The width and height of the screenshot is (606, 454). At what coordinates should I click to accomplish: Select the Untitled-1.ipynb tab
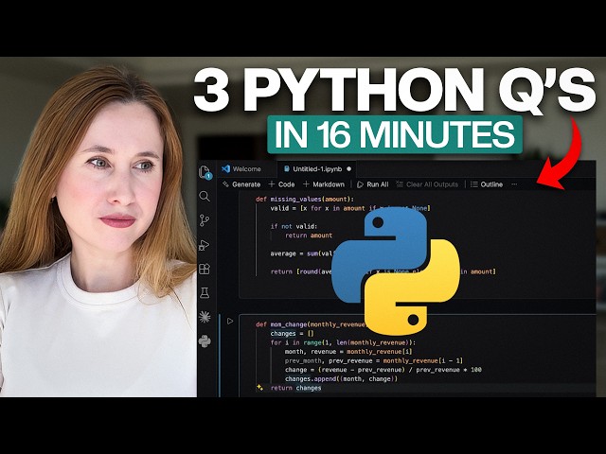click(317, 169)
